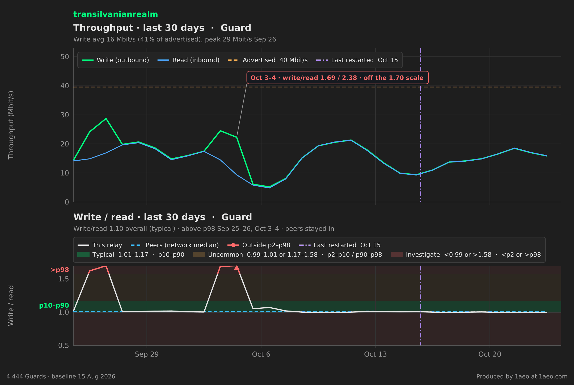Image resolution: width=574 pixels, height=385 pixels.
Task: Click the Typical green color swatch
Action: click(x=83, y=255)
